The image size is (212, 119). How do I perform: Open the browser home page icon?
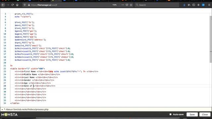tap(17, 5)
